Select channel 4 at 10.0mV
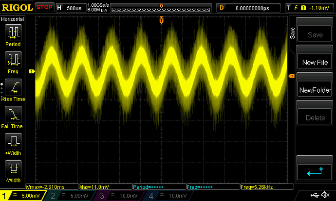 click(169, 196)
